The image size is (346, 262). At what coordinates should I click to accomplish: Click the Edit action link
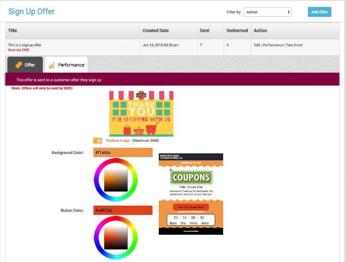tap(257, 45)
